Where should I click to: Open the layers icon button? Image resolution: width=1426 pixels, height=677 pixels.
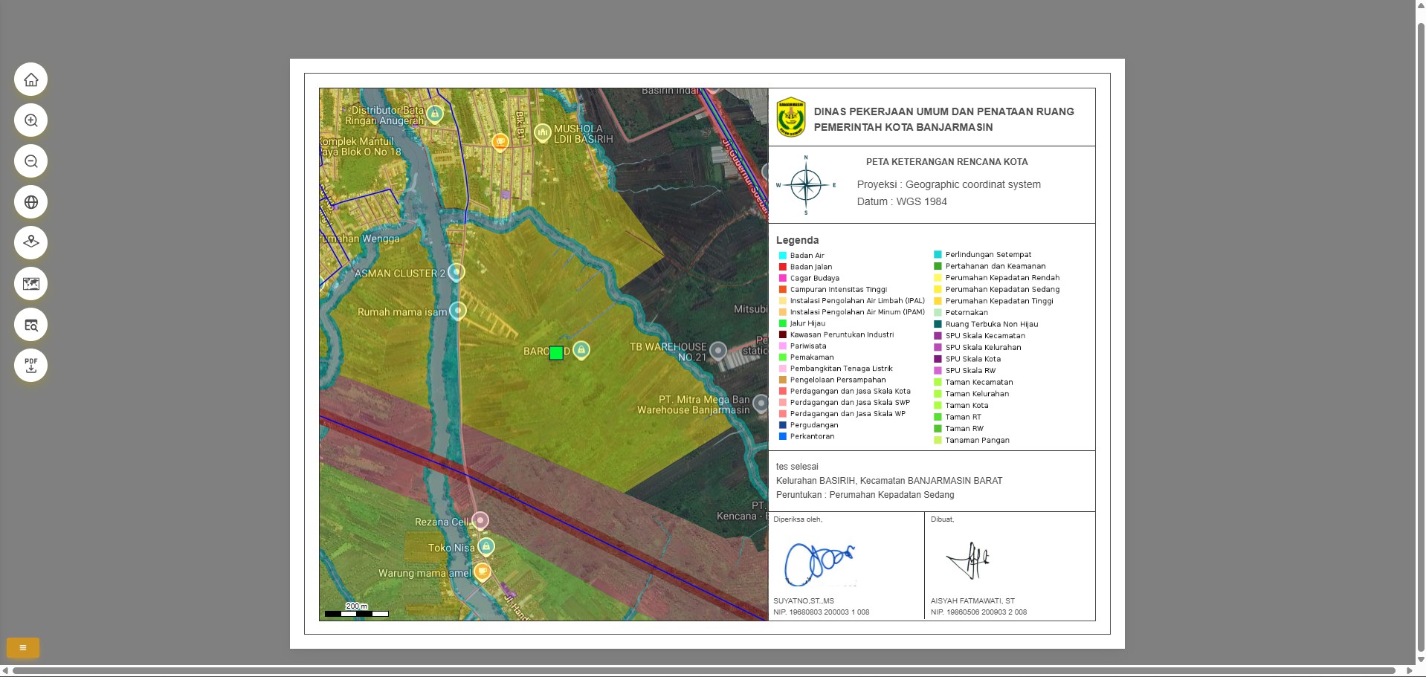tap(30, 242)
